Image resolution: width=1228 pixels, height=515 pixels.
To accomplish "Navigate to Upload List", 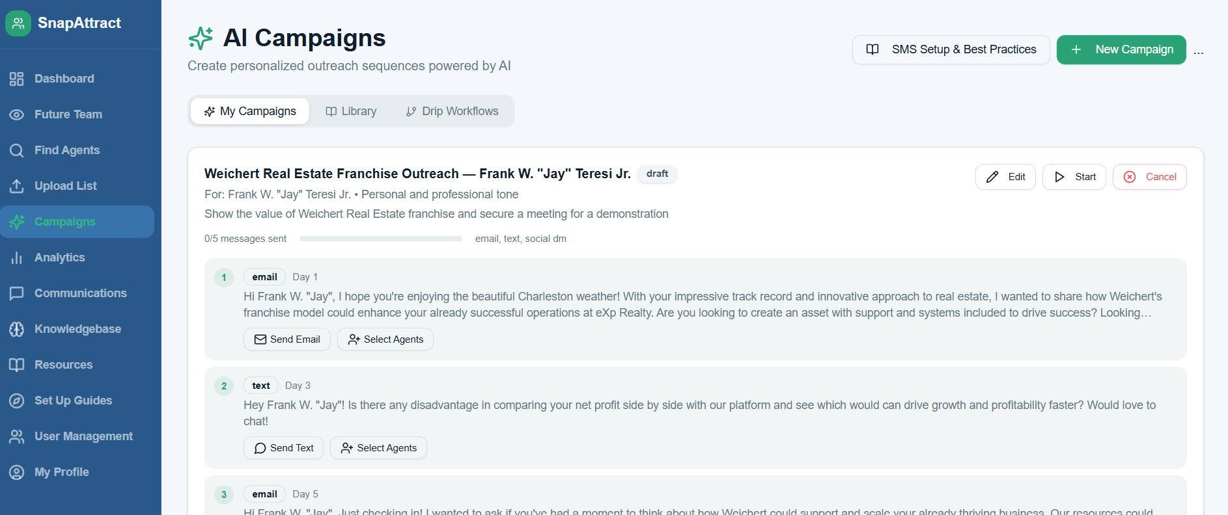I will coord(77,186).
